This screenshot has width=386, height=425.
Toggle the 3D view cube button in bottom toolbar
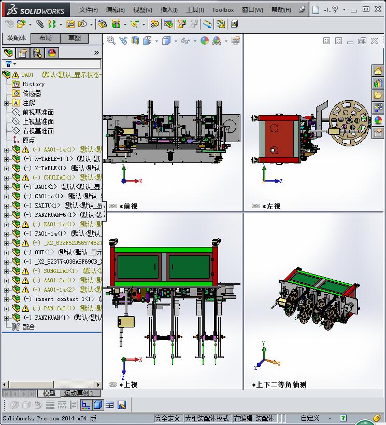tap(98, 405)
